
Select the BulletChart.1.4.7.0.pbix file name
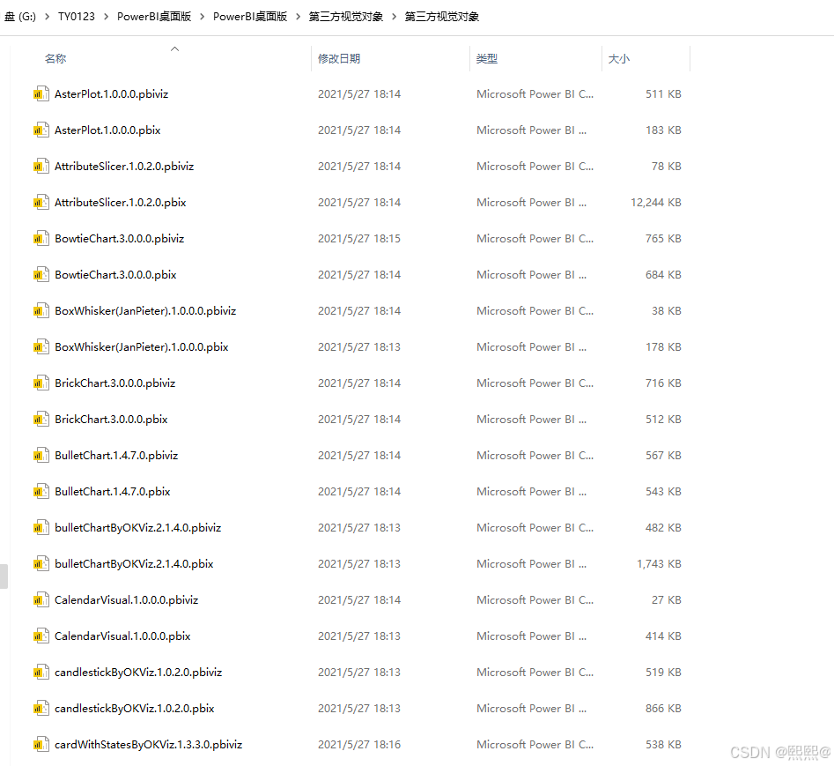112,493
